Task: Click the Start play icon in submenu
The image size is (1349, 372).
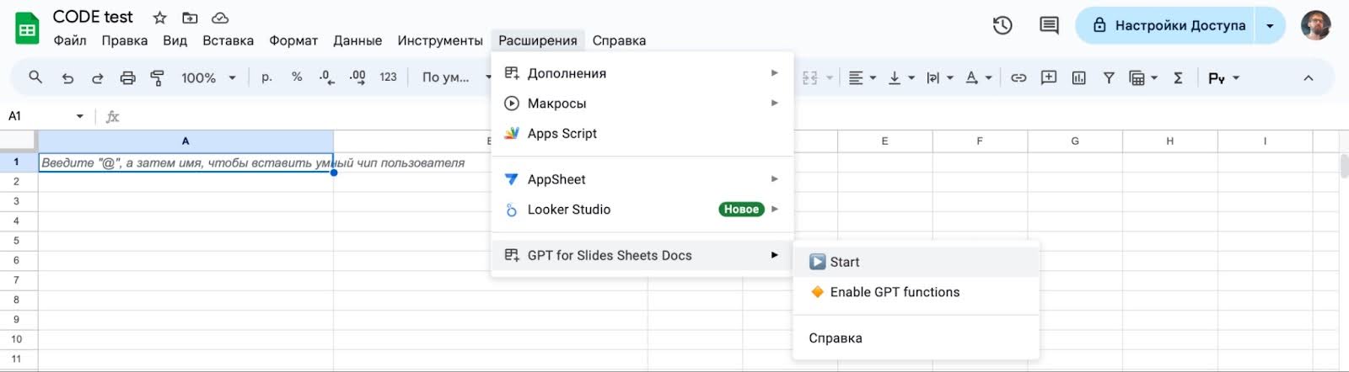Action: tap(817, 262)
